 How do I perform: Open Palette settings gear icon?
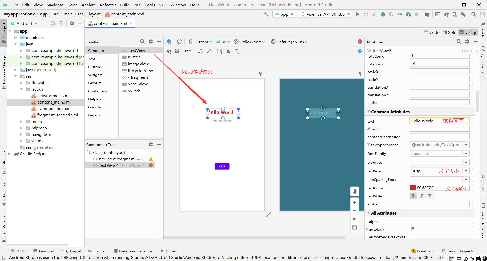(x=151, y=42)
